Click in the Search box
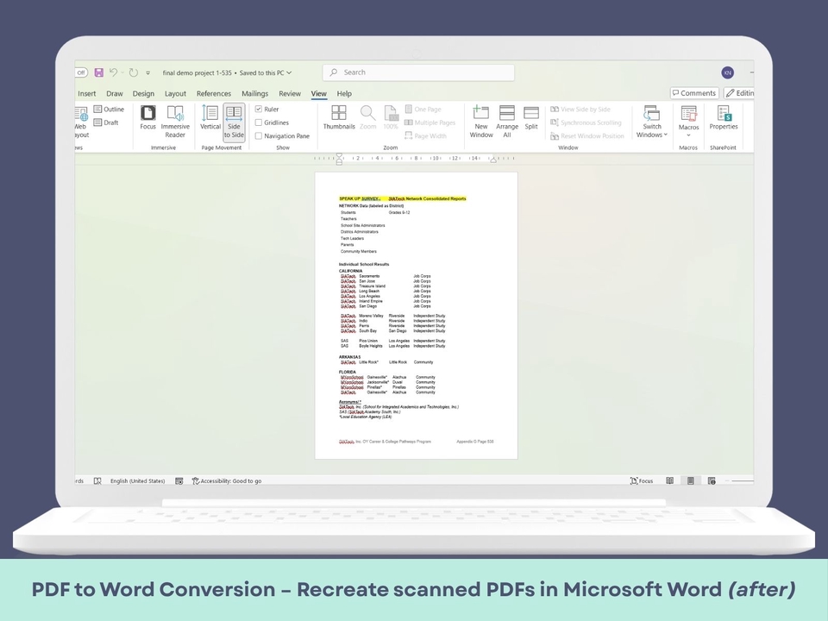828x621 pixels. click(423, 72)
